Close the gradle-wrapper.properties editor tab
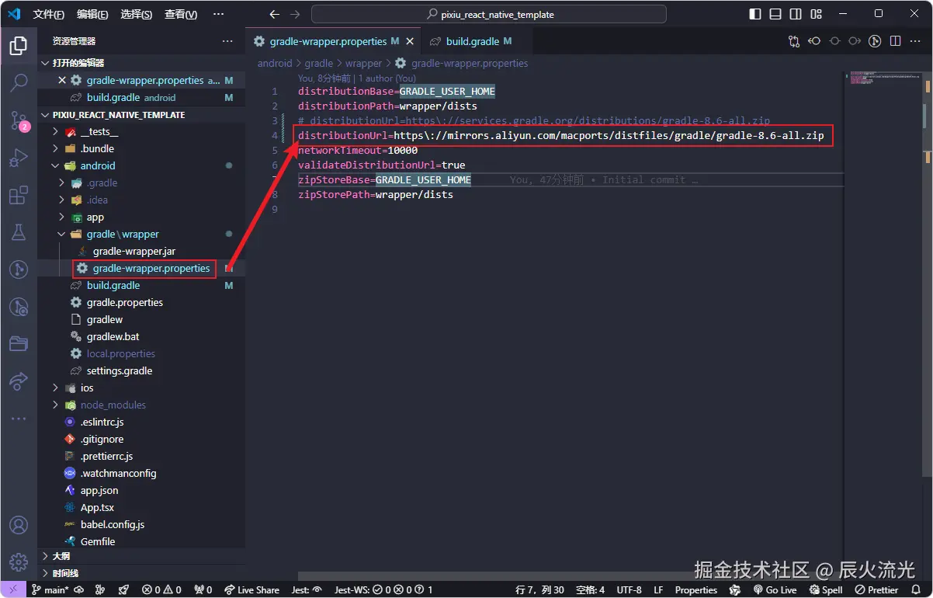The image size is (933, 598). (409, 41)
